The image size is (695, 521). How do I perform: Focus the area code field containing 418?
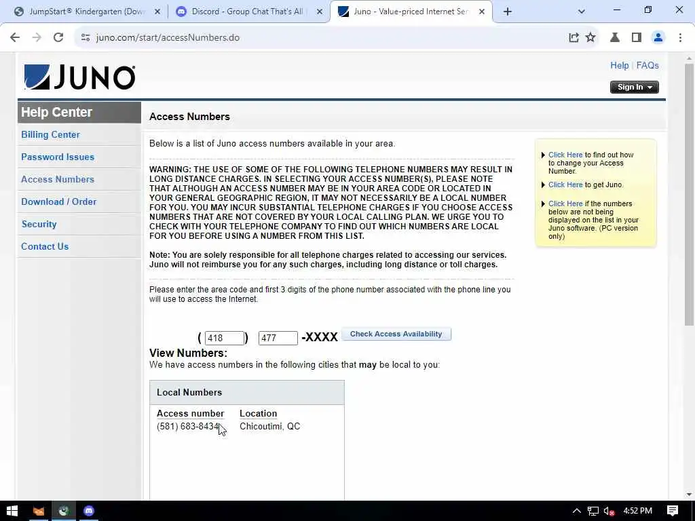[x=224, y=338]
